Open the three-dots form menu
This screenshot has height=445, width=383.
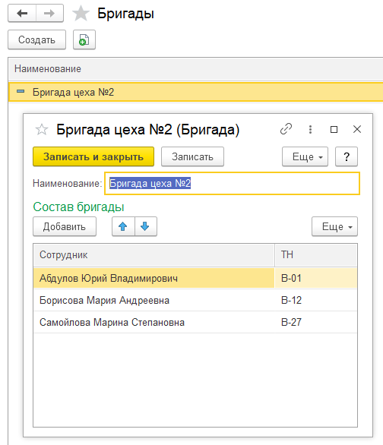[310, 129]
